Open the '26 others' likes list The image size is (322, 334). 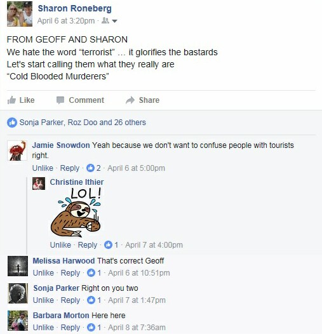pyautogui.click(x=130, y=123)
